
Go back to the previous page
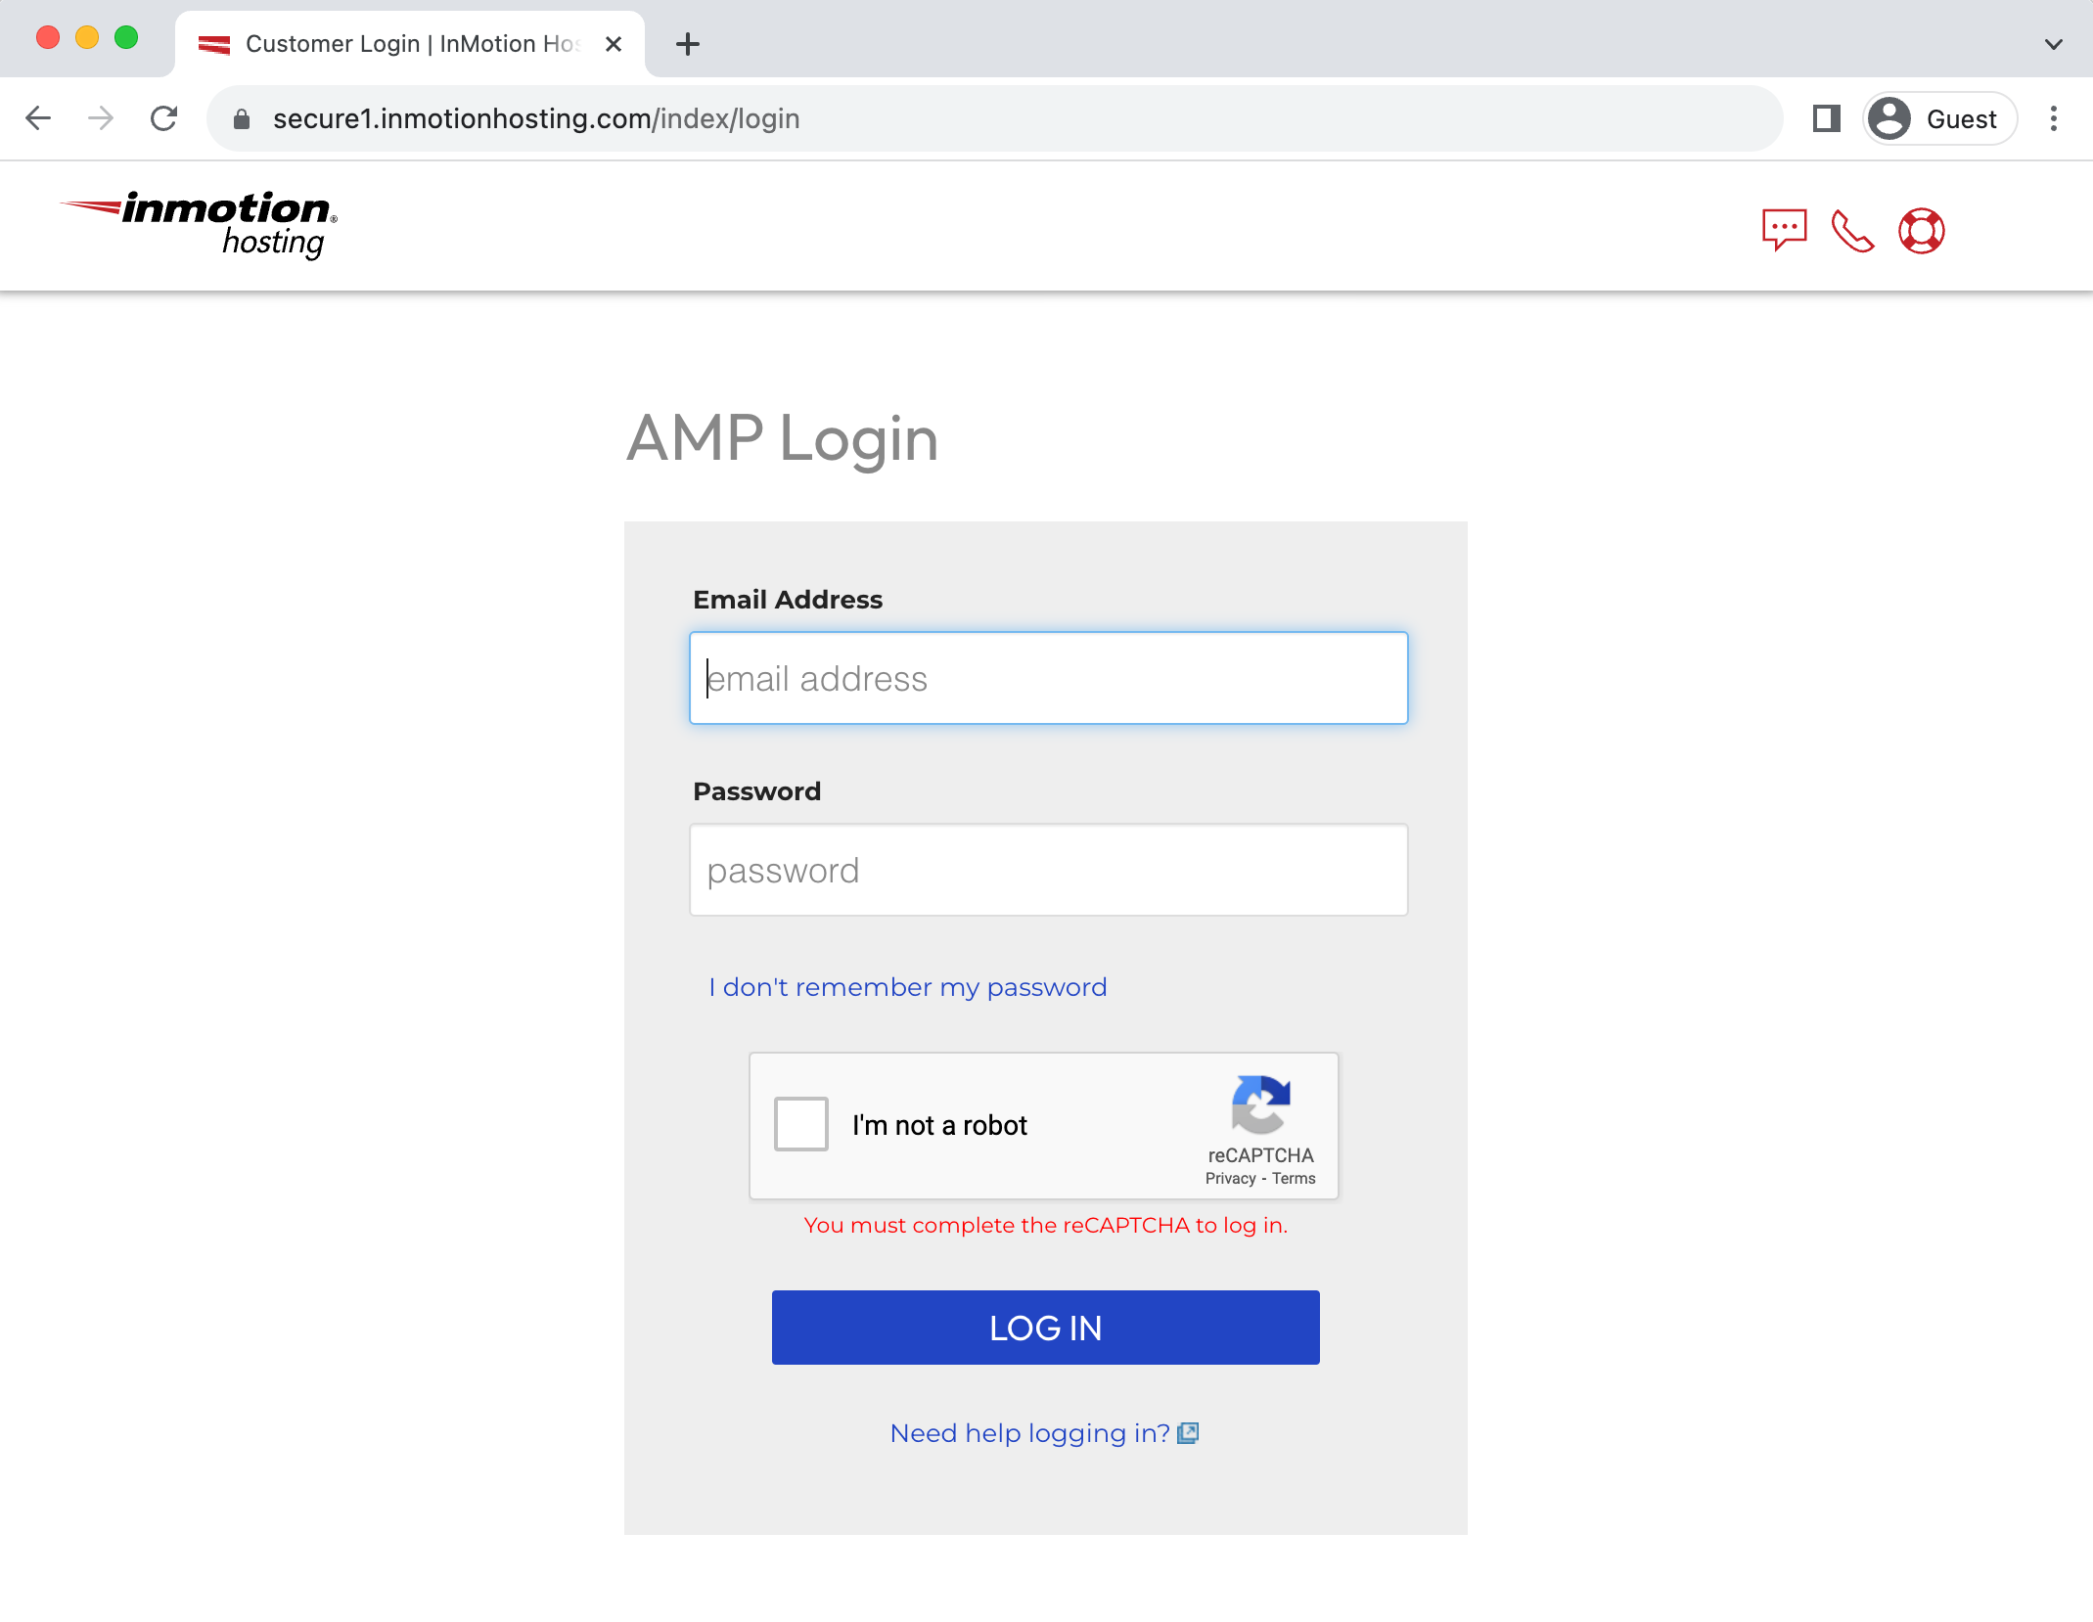tap(38, 118)
